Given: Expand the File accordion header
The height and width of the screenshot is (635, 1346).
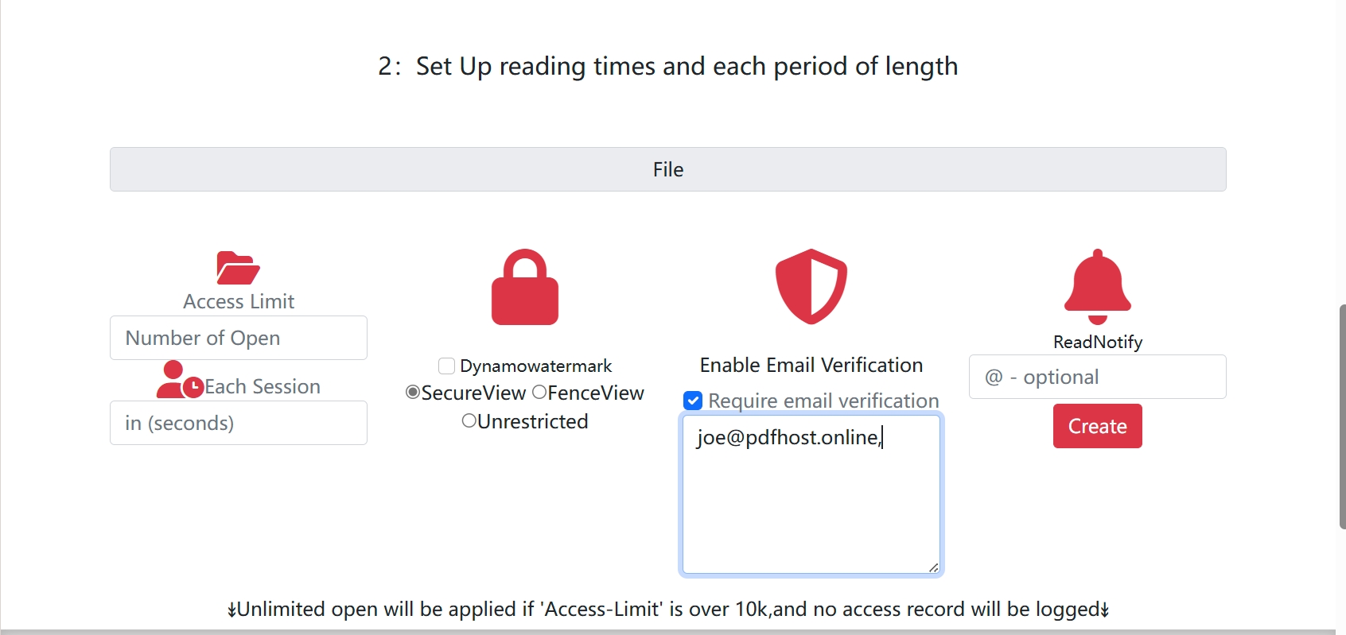Looking at the screenshot, I should coord(667,169).
